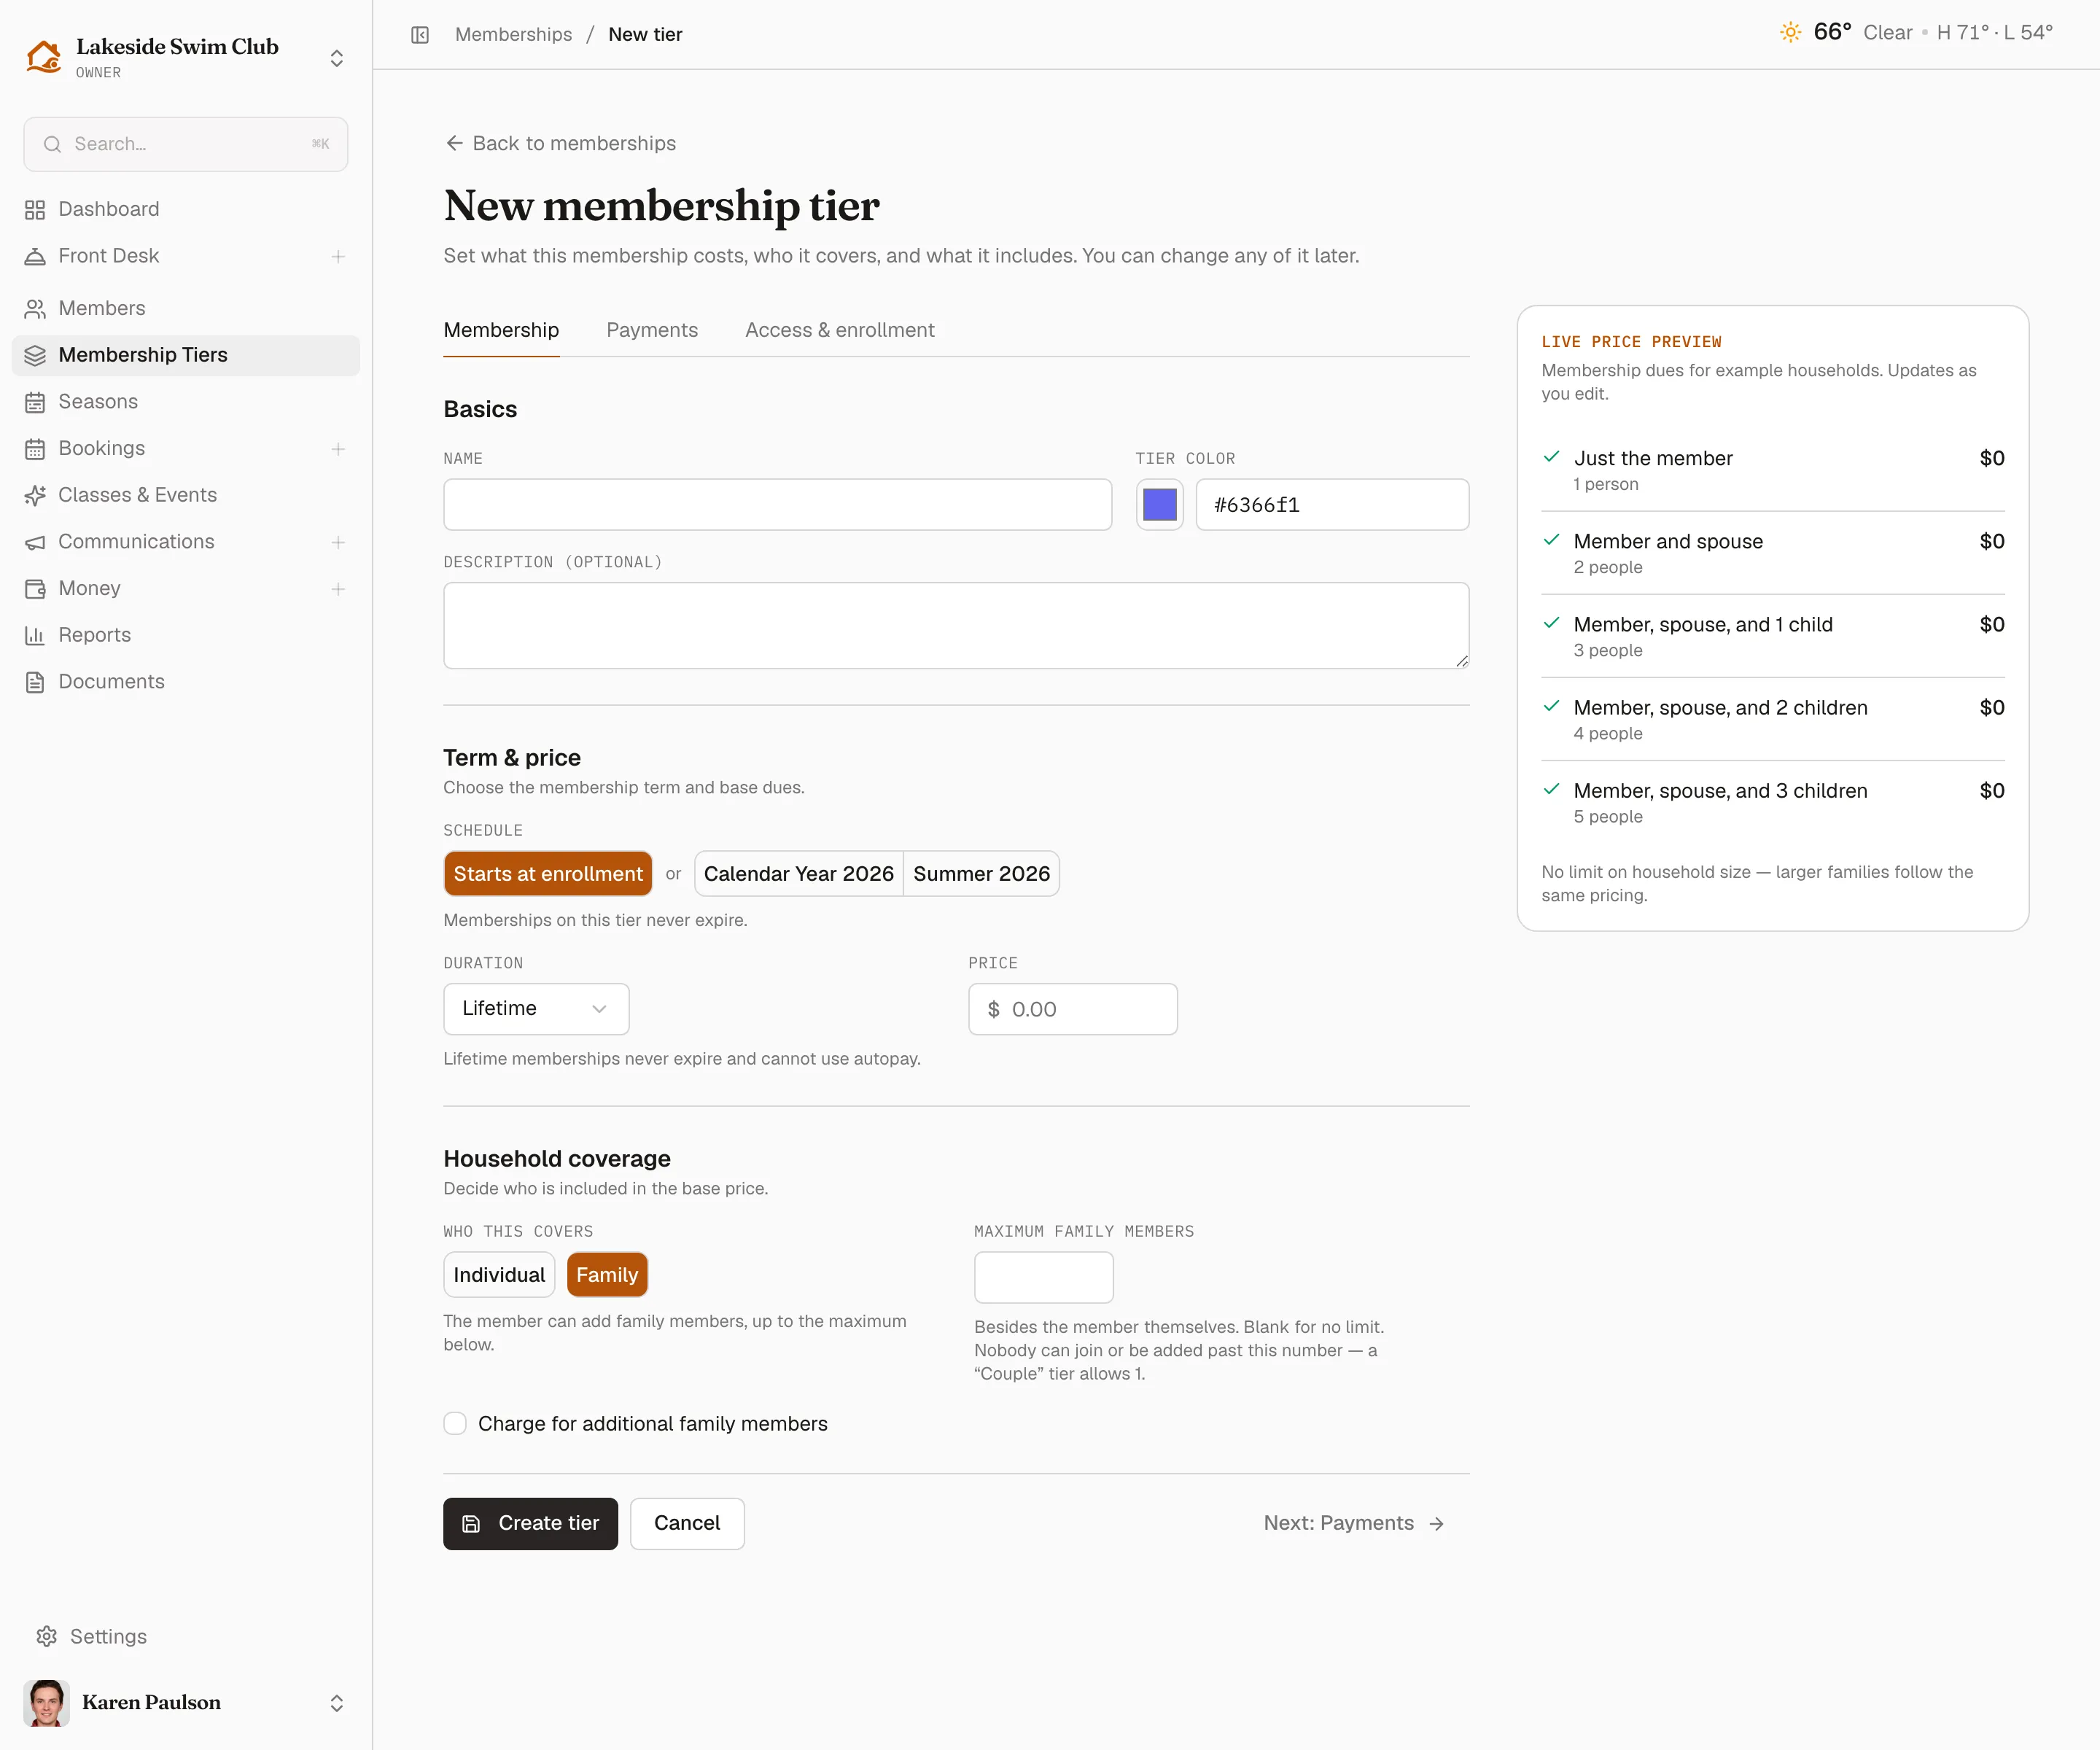Choose Starts at enrollment schedule
This screenshot has height=1750, width=2100.
[x=548, y=874]
